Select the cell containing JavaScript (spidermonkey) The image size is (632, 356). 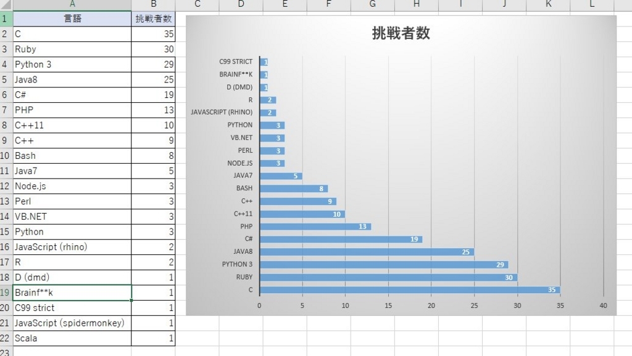[72, 323]
